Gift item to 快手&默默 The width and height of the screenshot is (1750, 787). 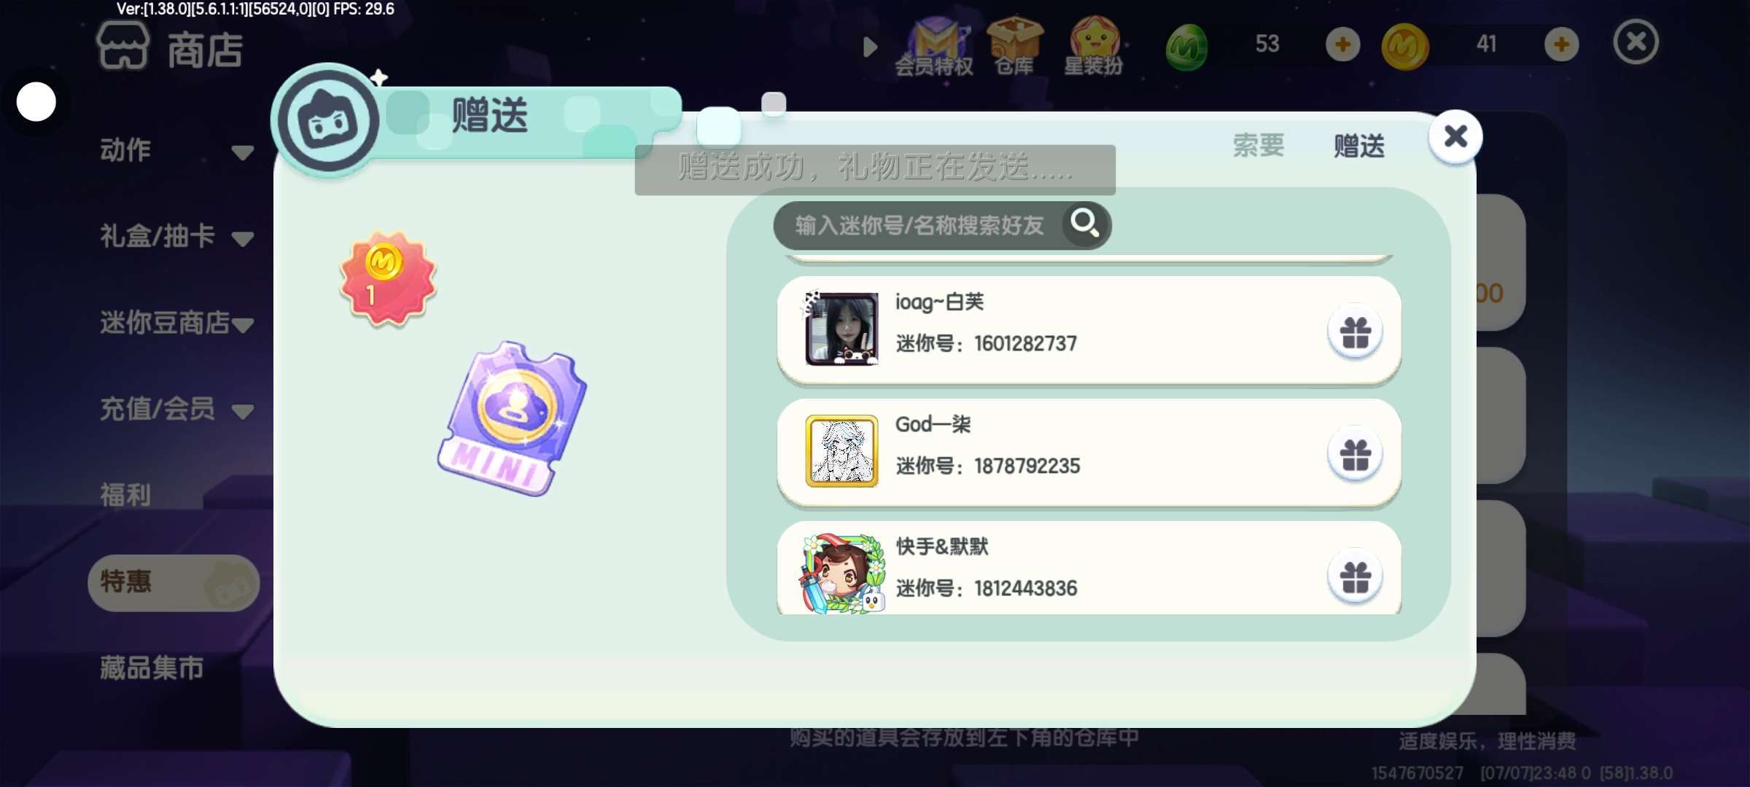coord(1355,577)
